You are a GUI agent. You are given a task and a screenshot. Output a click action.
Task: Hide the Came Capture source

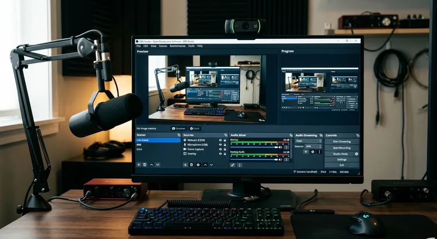click(x=221, y=149)
